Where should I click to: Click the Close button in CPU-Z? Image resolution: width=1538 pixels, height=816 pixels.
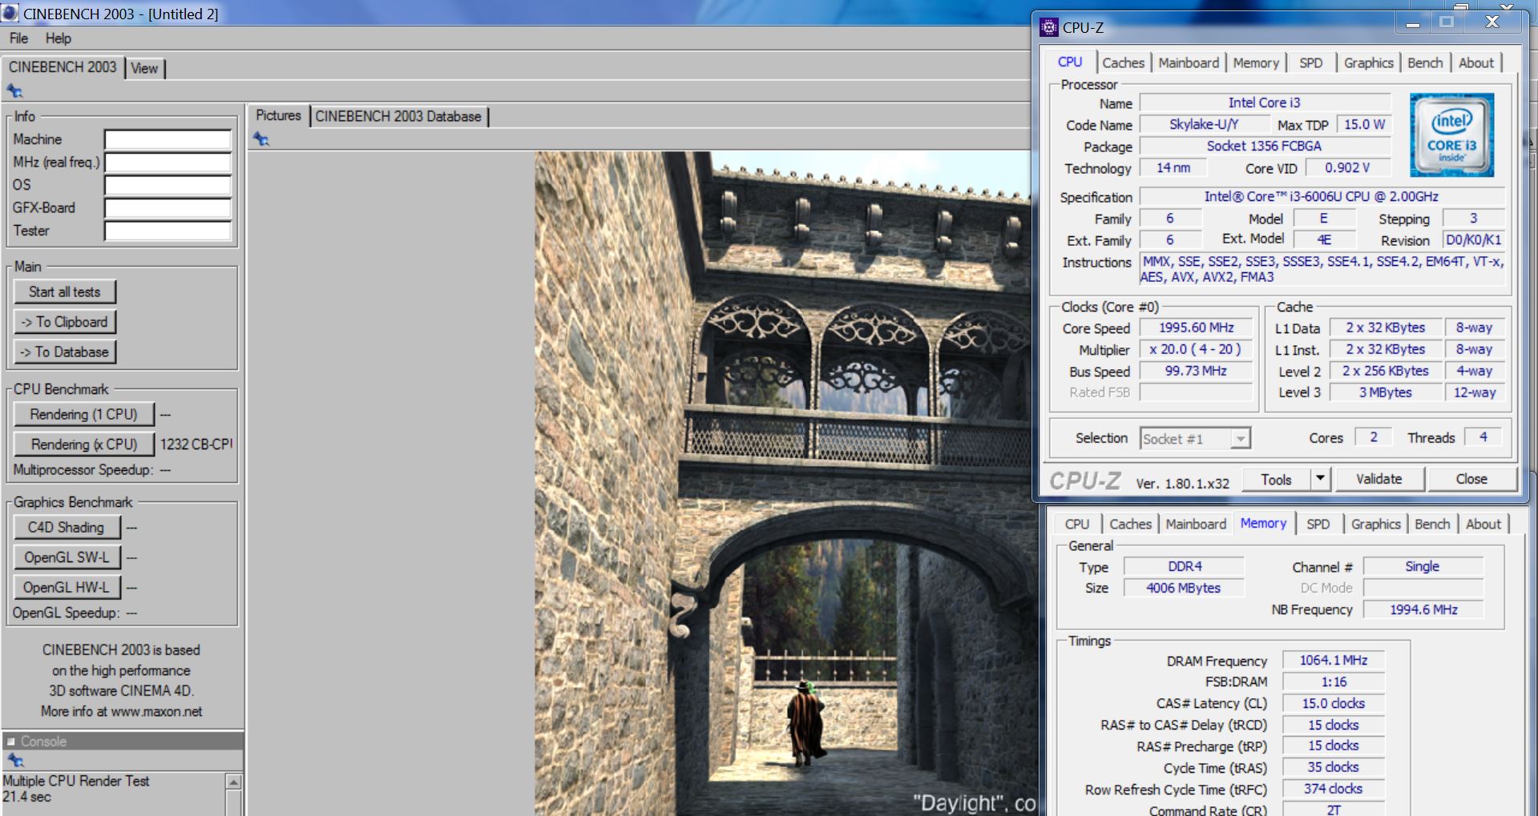tap(1471, 479)
